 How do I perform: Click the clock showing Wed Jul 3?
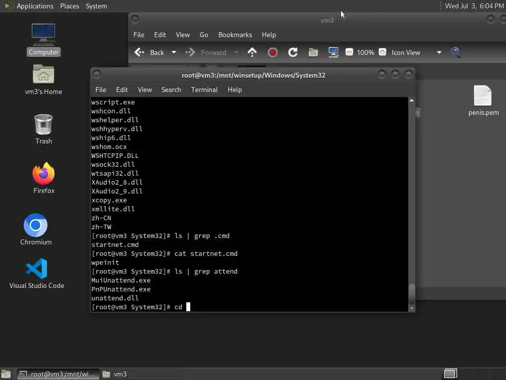tap(474, 6)
